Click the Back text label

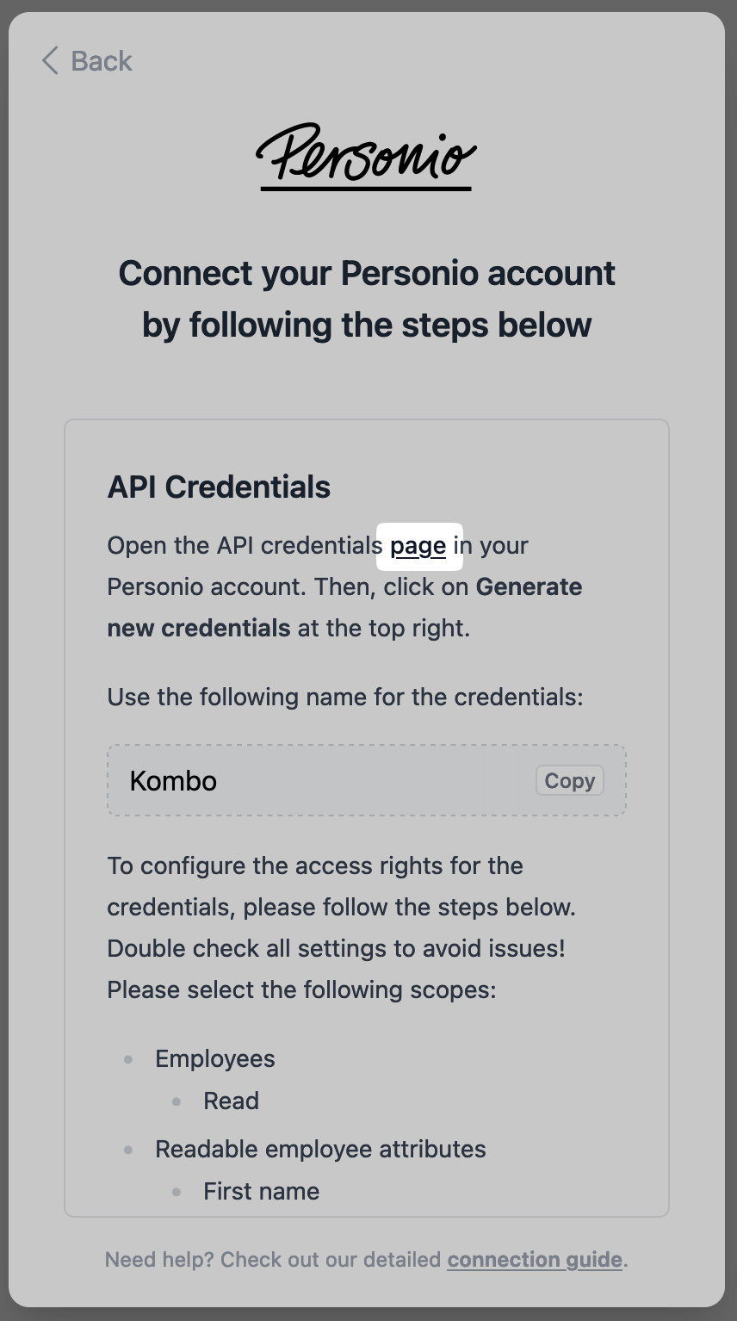tap(101, 61)
